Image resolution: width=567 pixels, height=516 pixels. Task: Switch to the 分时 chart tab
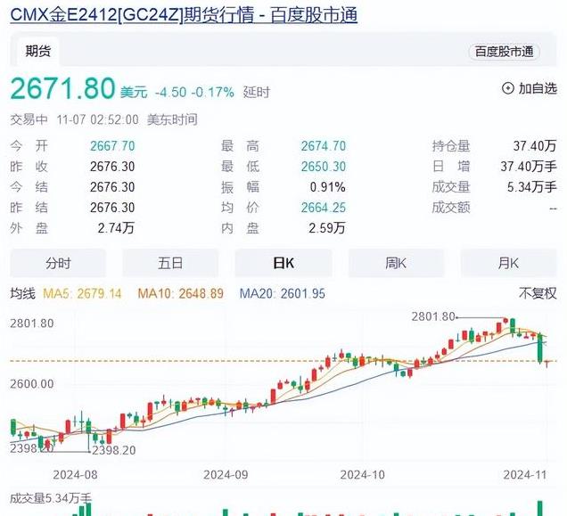pyautogui.click(x=58, y=263)
